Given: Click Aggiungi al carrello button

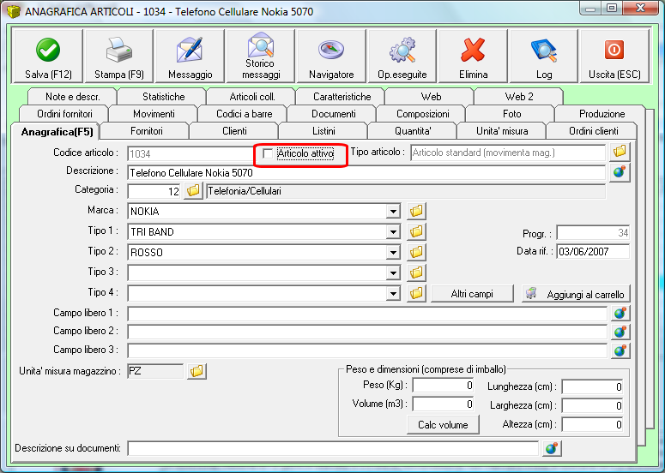Looking at the screenshot, I should pyautogui.click(x=576, y=293).
